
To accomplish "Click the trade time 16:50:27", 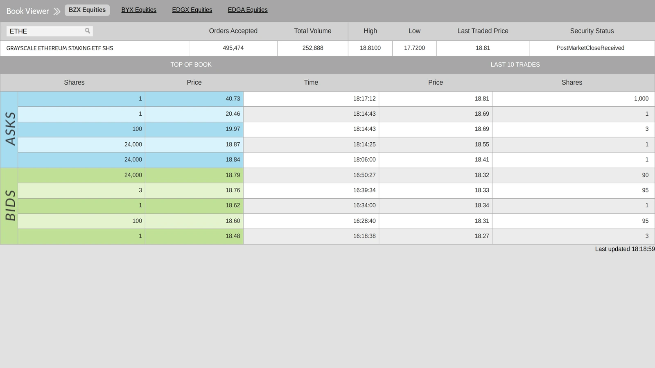I will coord(364,175).
